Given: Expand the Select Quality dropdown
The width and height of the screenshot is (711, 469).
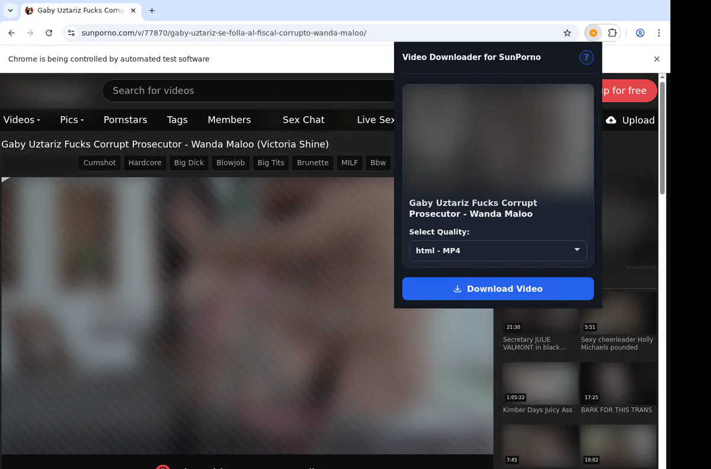Looking at the screenshot, I should 498,250.
